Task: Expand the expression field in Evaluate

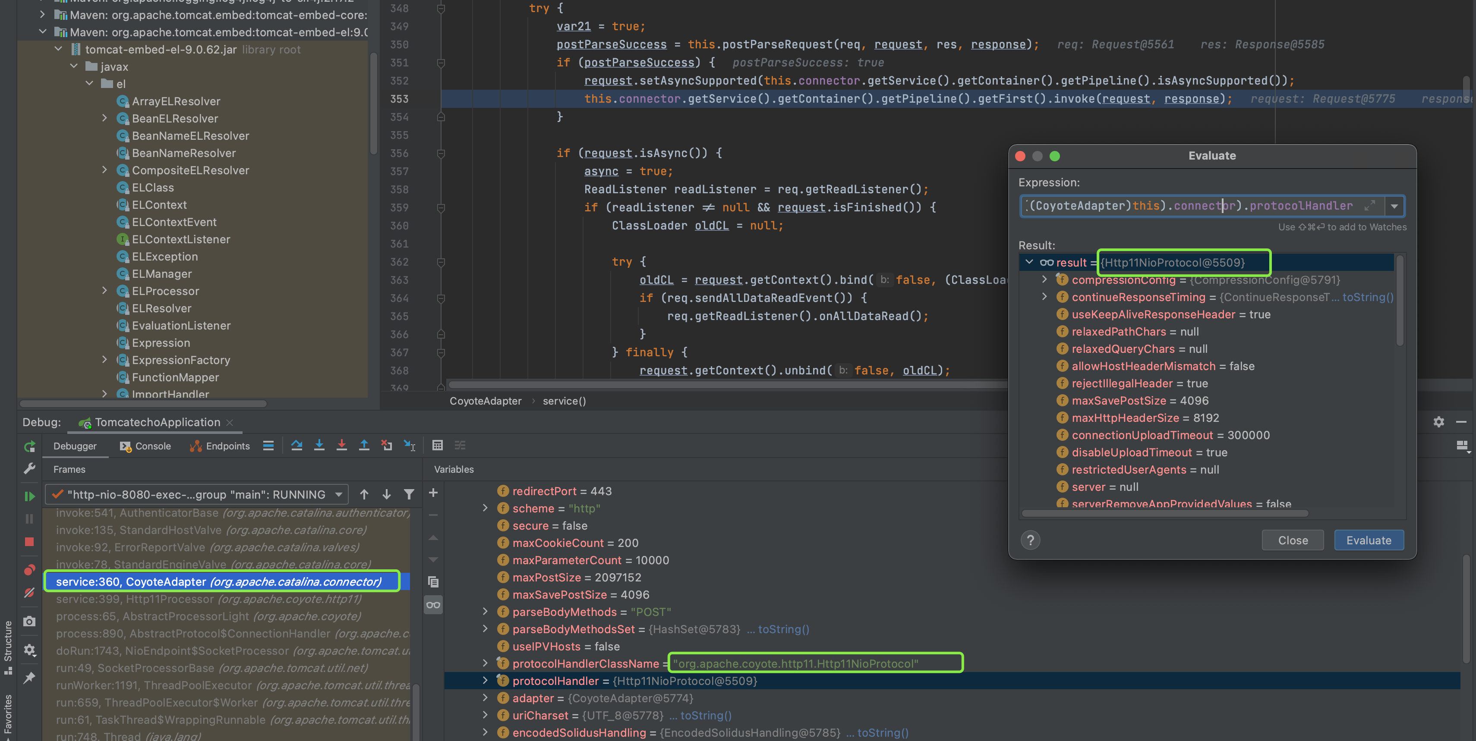Action: [x=1369, y=206]
